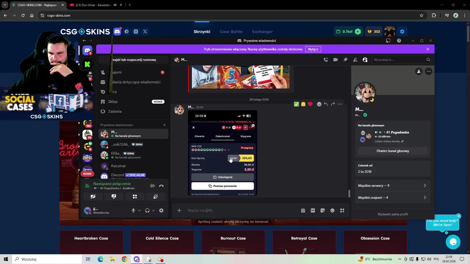Expand Wspólne serwery — 9

click(393, 186)
